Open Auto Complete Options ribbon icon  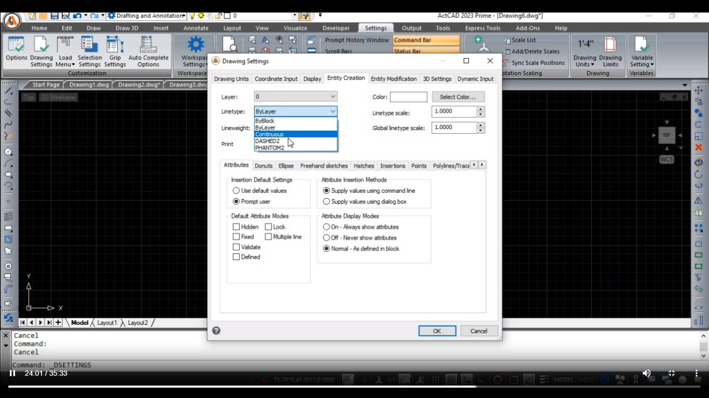(x=148, y=51)
